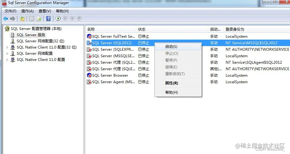This screenshot has height=154, width=290.
Task: Click the SQL Server FullText service icon
Action: pos(89,36)
